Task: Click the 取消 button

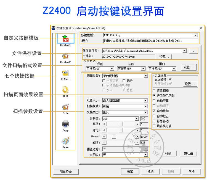Action: (x=150, y=171)
